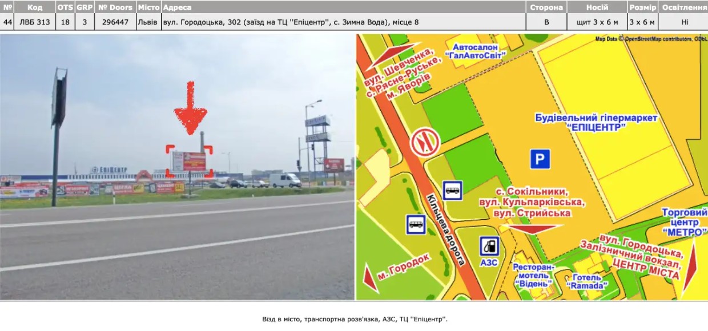Click the blue parking icon on the map
Viewport: 708px width, 331px height.
coord(540,159)
